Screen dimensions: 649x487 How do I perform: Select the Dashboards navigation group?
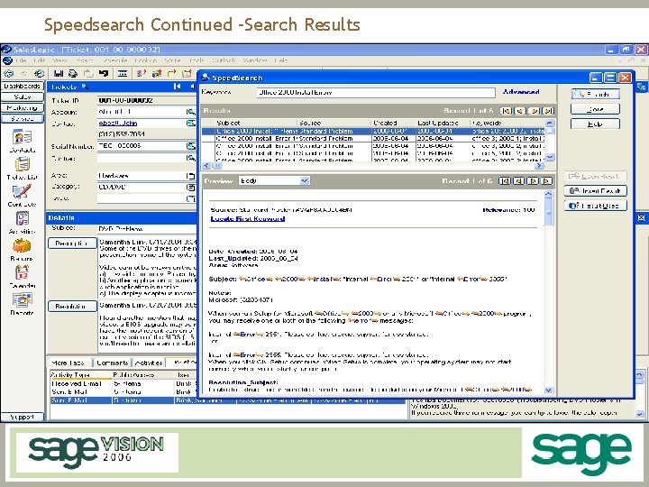(x=23, y=86)
